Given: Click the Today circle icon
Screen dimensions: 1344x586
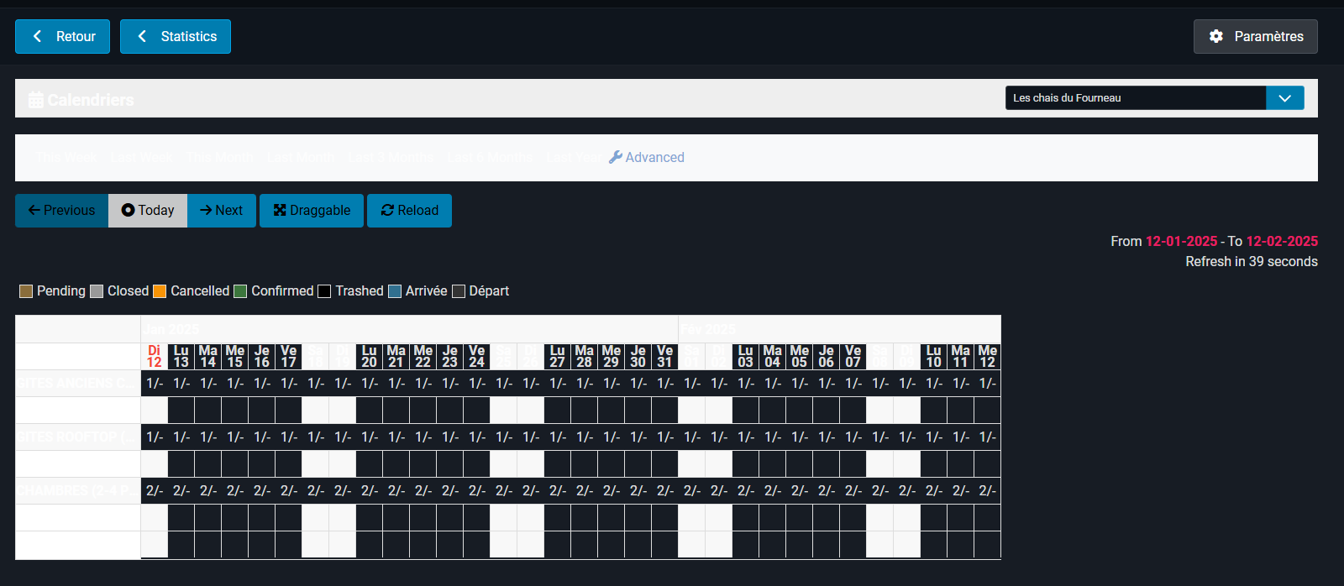Looking at the screenshot, I should (x=128, y=211).
